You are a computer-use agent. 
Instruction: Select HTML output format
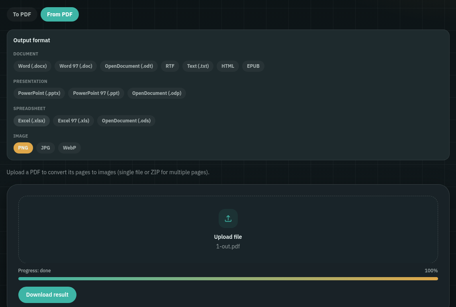[228, 66]
